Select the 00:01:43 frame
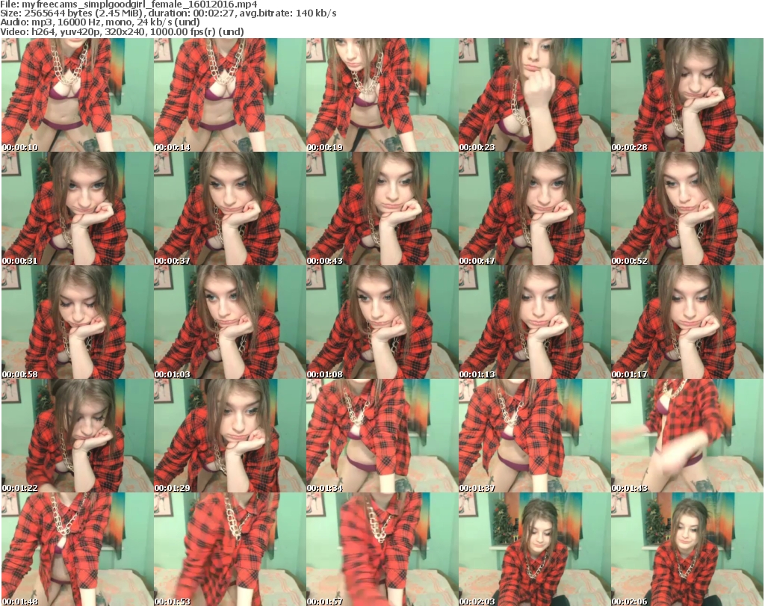The image size is (765, 606). click(686, 436)
